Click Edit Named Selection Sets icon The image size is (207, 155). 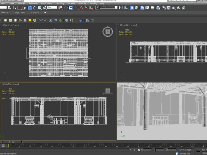point(97,8)
